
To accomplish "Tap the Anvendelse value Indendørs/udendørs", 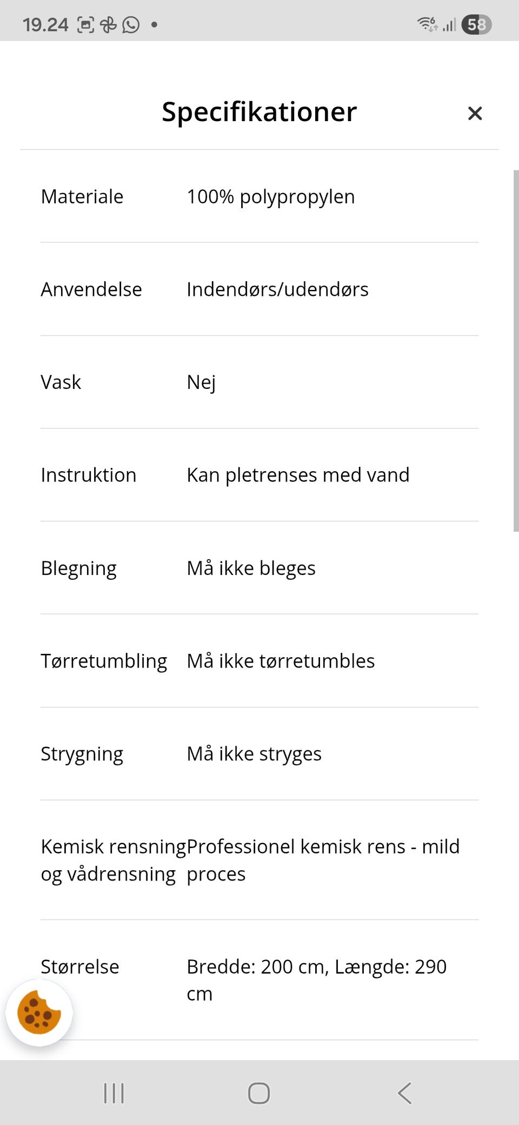I will [x=277, y=289].
